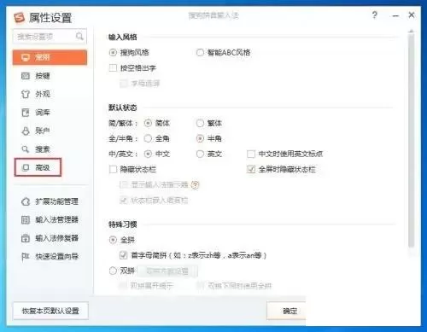
Task: Select 全拼 radio button
Action: click(x=113, y=240)
